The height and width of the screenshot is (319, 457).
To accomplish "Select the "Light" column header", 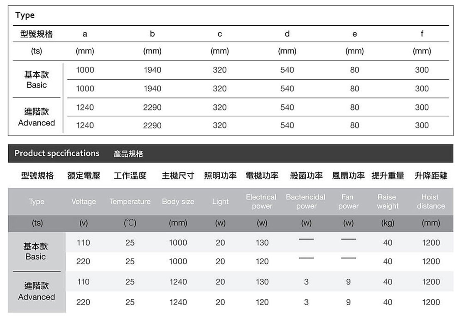I will click(220, 201).
